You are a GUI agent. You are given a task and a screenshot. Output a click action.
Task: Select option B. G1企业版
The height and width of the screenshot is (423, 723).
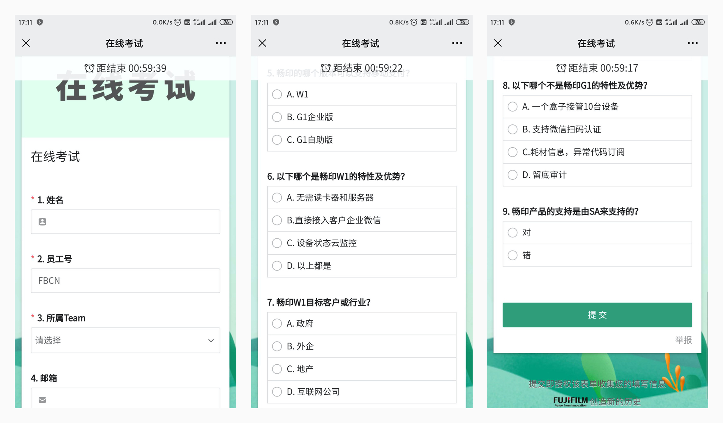(362, 117)
